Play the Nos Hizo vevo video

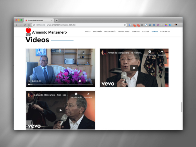coord(61,110)
